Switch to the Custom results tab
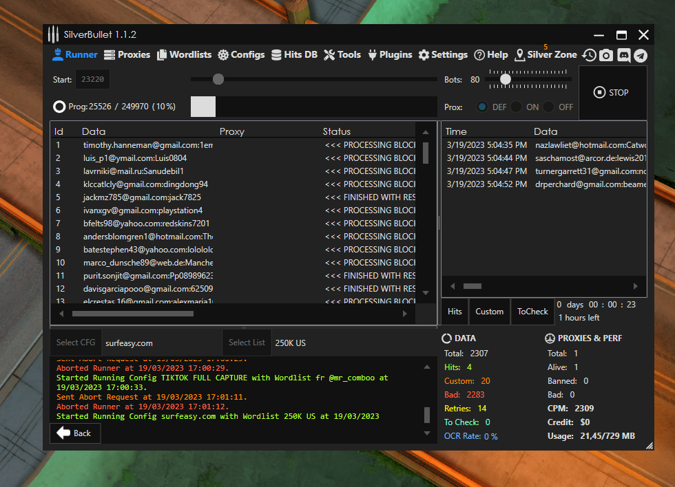The width and height of the screenshot is (675, 487). point(489,312)
